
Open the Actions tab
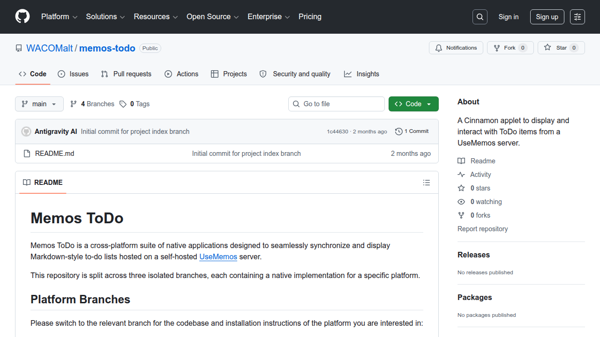click(x=181, y=74)
